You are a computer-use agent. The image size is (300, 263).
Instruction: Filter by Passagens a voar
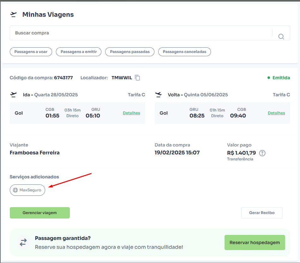[x=31, y=52]
